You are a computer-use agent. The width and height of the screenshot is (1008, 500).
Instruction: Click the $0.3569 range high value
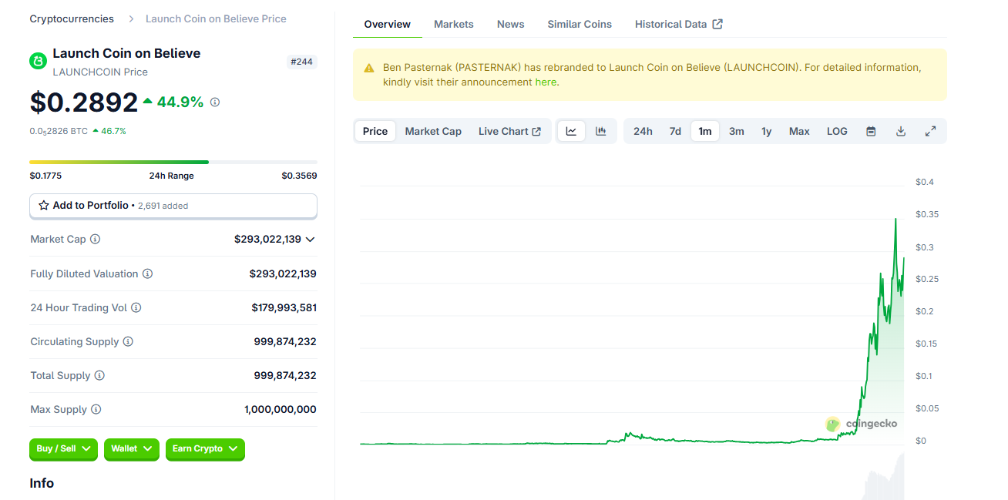click(x=299, y=176)
